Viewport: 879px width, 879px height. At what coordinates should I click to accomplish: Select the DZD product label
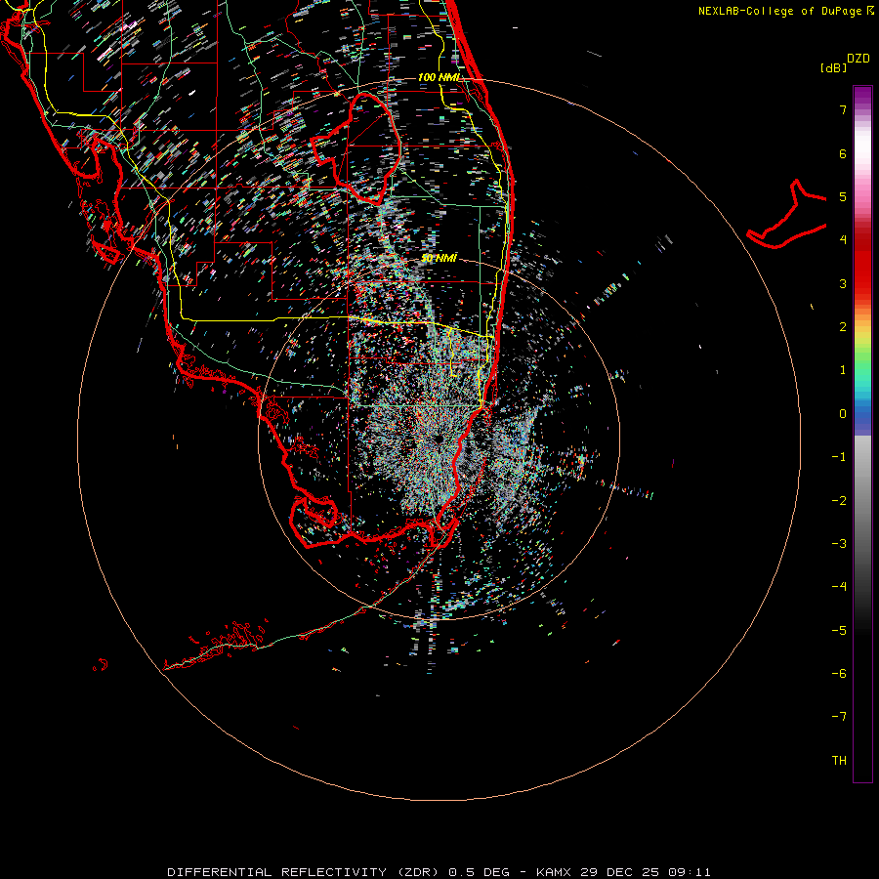tap(858, 59)
